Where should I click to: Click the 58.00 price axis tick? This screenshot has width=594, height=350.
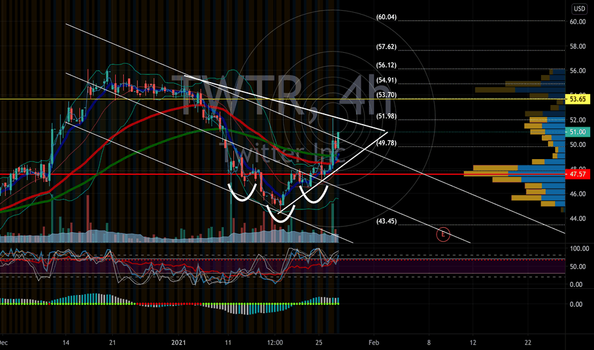(x=577, y=46)
